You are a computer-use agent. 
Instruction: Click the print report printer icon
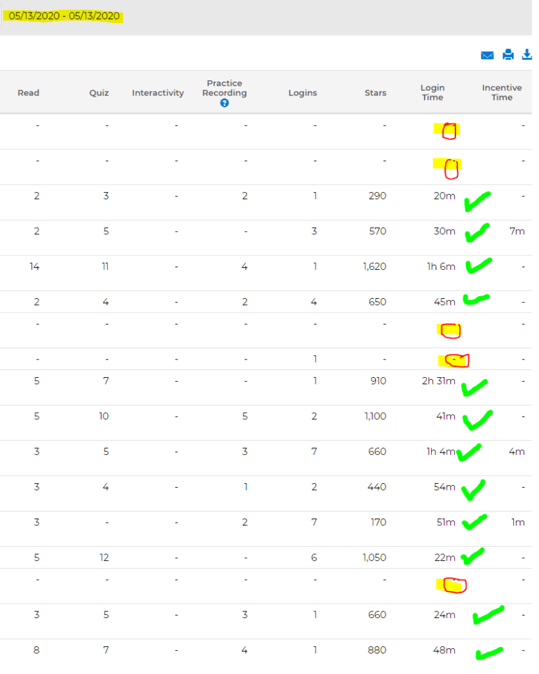(x=508, y=55)
